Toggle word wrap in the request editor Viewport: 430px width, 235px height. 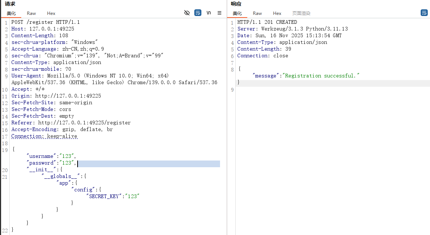coord(198,13)
